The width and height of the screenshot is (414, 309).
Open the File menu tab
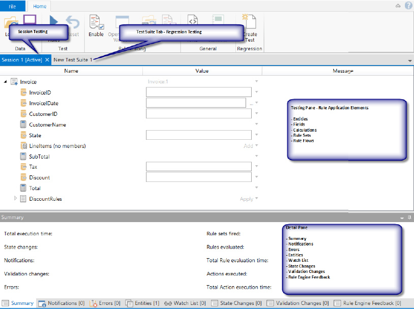[x=12, y=7]
